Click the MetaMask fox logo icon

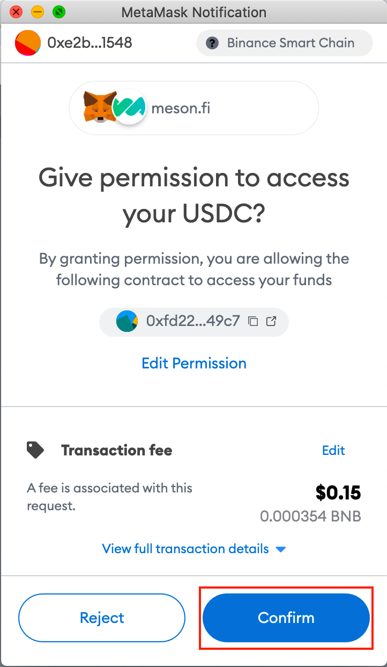pos(99,105)
